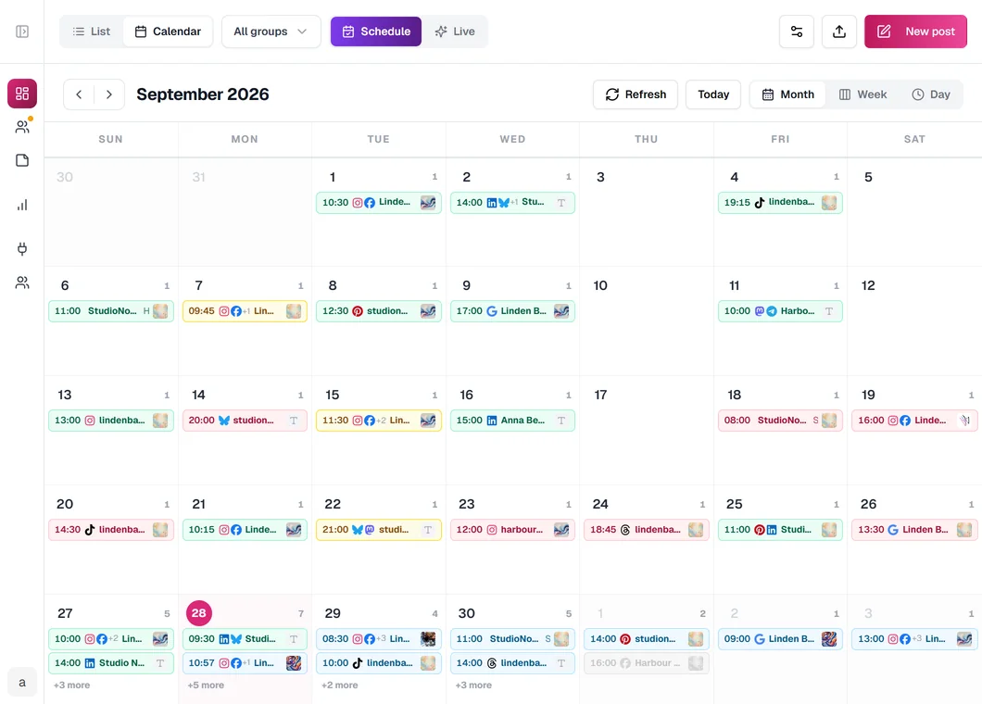Go to the next month arrow
982x704 pixels.
109,94
